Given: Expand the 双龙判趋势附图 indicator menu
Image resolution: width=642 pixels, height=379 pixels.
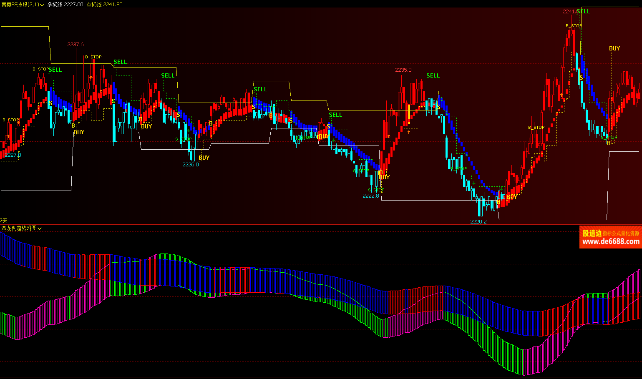Looking at the screenshot, I should pos(40,228).
